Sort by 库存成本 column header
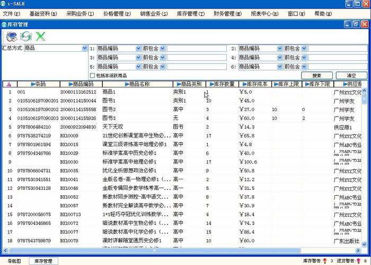The image size is (371, 265). pos(255,84)
